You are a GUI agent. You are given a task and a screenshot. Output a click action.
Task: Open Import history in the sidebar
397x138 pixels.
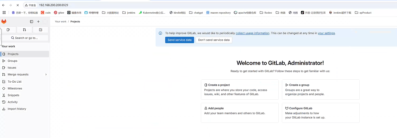click(25, 109)
